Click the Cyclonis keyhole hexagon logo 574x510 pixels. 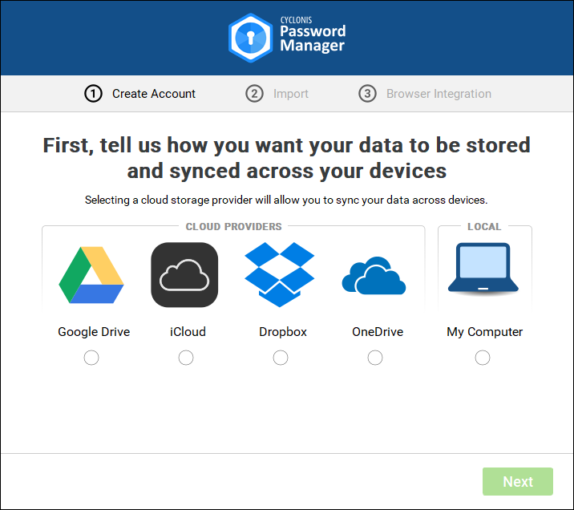pos(249,37)
